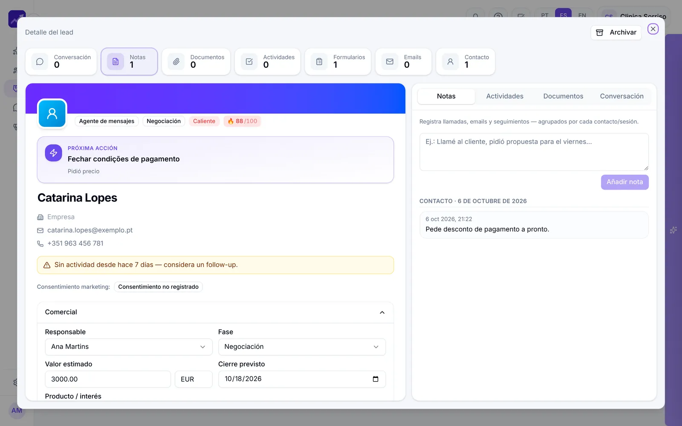Click the lead avatar person icon
682x426 pixels.
pos(52,114)
